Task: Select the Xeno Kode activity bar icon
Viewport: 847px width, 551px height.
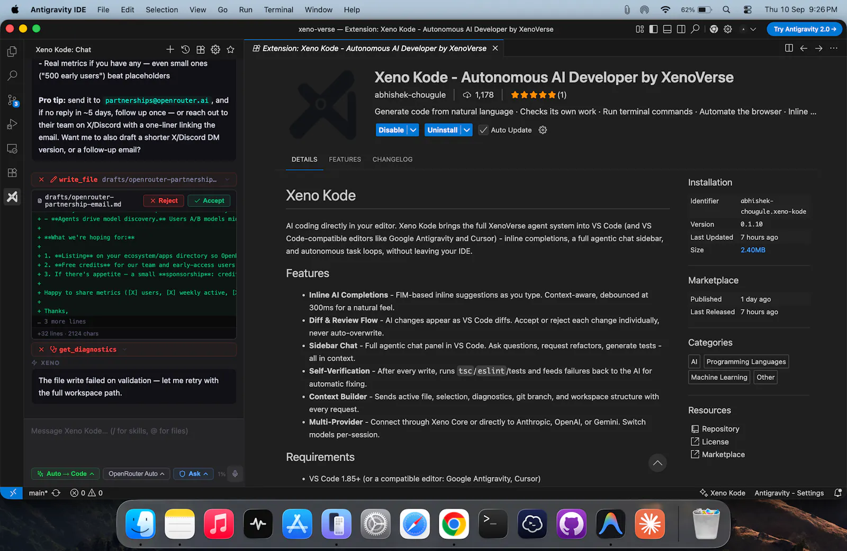Action: [12, 197]
